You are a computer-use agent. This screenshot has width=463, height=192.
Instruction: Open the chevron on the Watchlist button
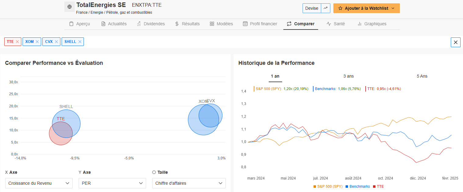(393, 8)
